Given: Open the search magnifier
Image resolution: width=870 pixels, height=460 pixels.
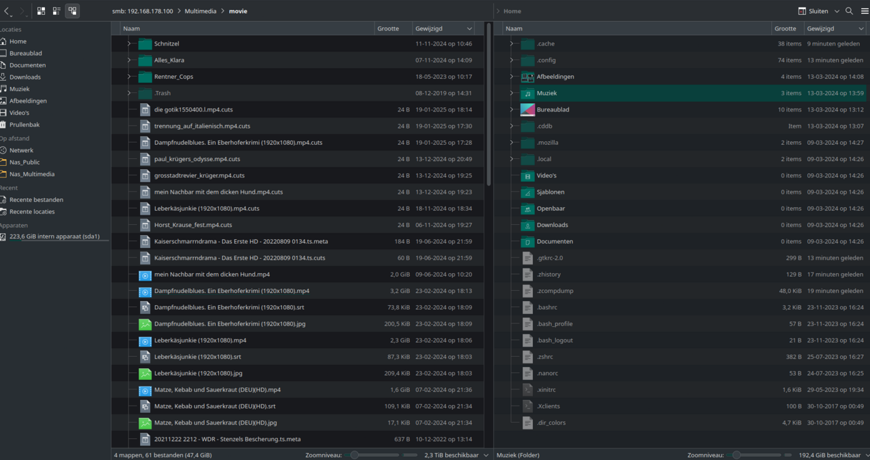Looking at the screenshot, I should pyautogui.click(x=848, y=11).
